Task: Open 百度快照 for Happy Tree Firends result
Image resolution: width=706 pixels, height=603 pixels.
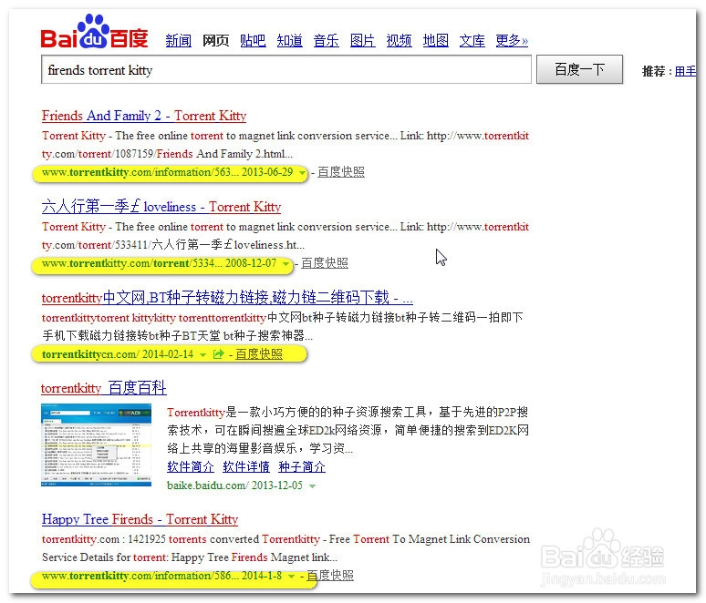Action: coord(330,576)
